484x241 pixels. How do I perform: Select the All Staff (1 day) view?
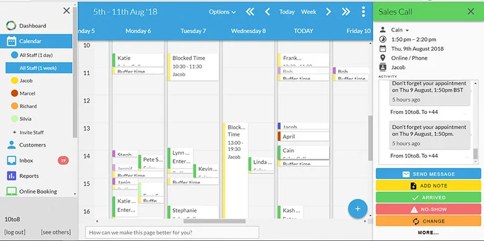point(36,55)
